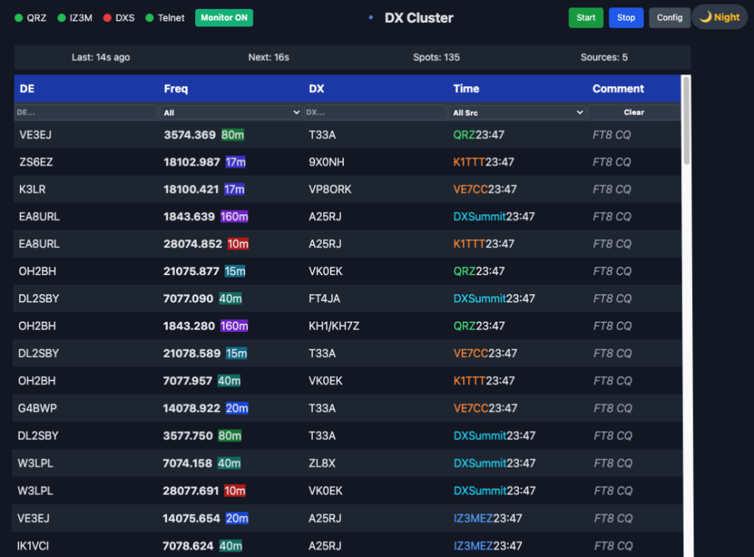Viewport: 754px width, 557px height.
Task: Clear the filters with Clear button
Action: click(x=633, y=113)
